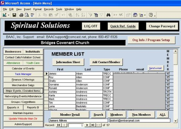The image size is (181, 129).
Task: Click the Format Painter brush icon
Action: coord(56,15)
